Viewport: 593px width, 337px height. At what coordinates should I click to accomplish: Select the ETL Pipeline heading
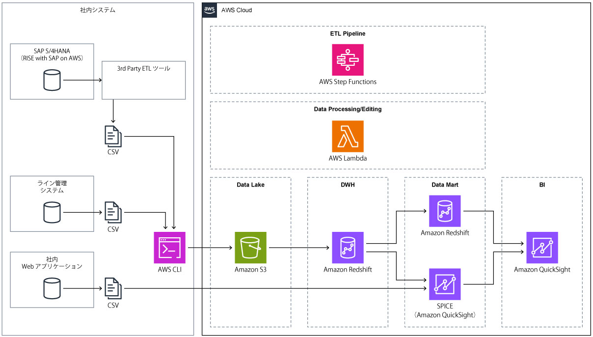[348, 34]
